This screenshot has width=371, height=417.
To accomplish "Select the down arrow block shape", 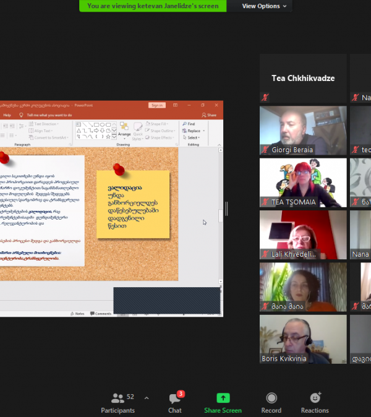I will [102, 131].
